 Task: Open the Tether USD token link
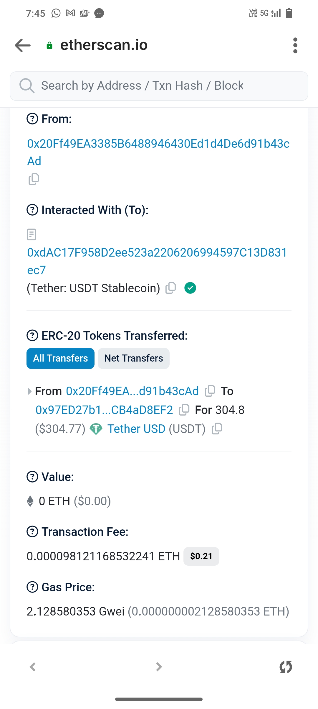[136, 429]
